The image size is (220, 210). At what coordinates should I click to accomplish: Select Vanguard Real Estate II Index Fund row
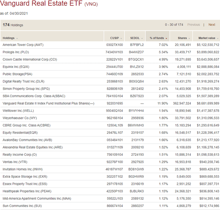click(x=110, y=103)
